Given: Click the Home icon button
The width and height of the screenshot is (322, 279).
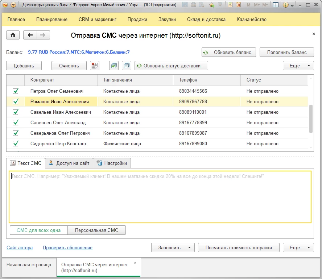Looking at the screenshot, I should pyautogui.click(x=13, y=35).
